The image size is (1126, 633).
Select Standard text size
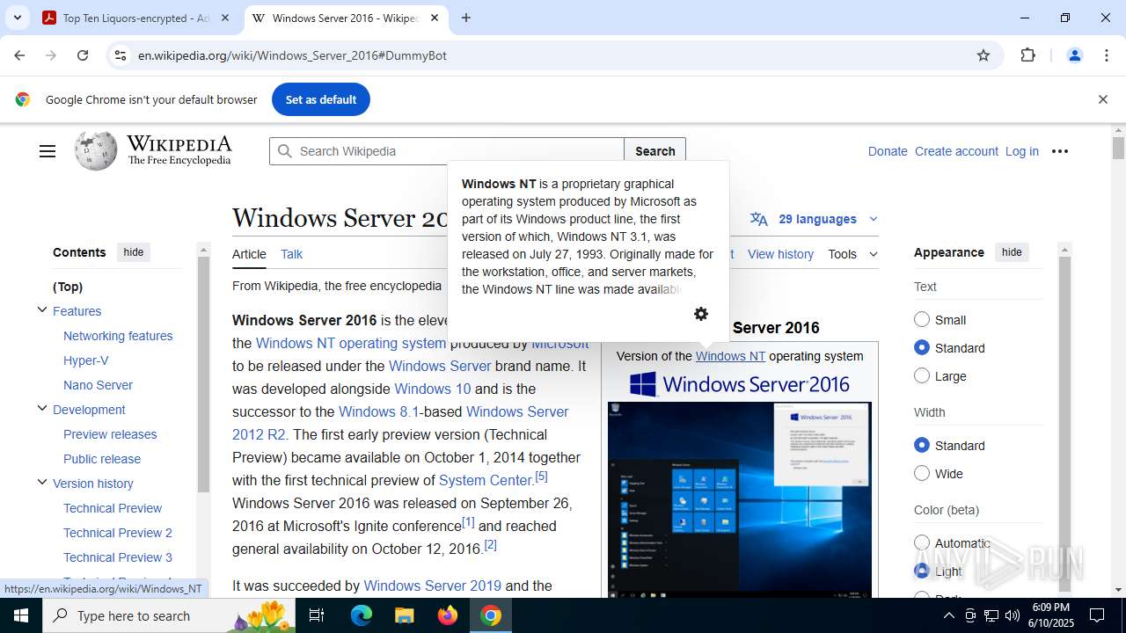point(922,347)
